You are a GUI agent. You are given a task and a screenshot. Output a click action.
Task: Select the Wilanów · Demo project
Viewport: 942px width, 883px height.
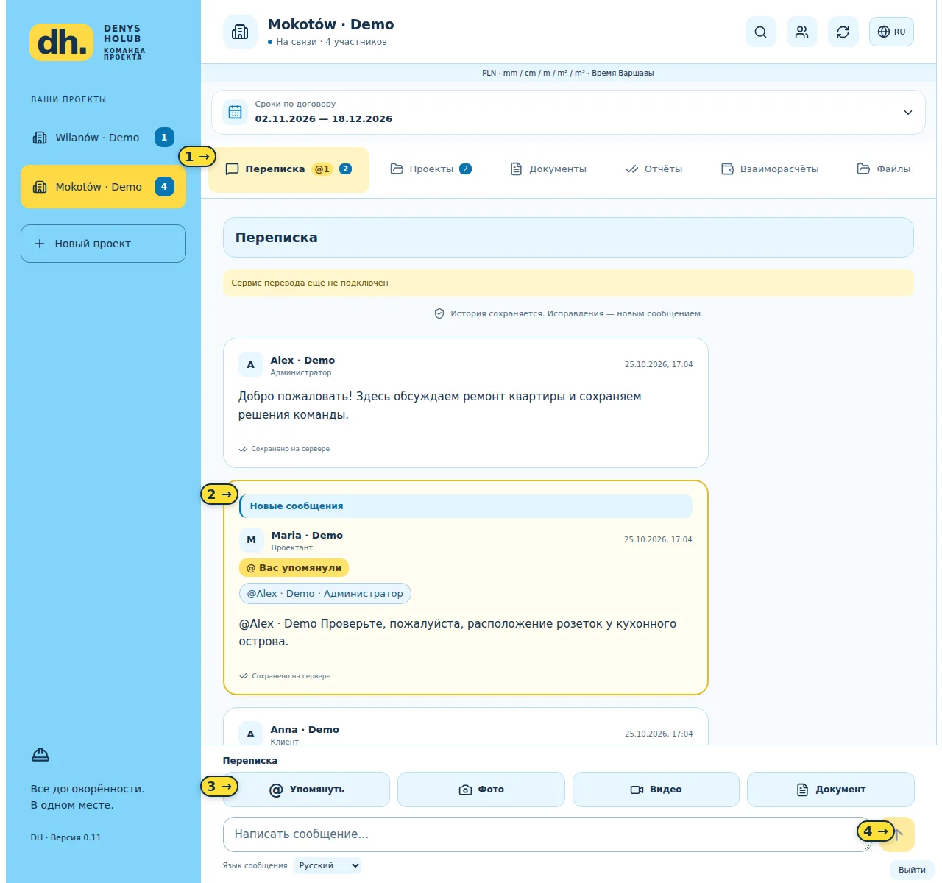click(x=103, y=137)
